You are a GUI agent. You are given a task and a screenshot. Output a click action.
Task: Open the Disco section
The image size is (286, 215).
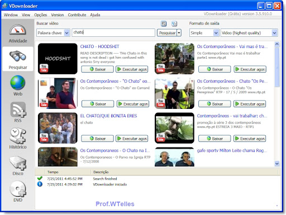(x=18, y=166)
